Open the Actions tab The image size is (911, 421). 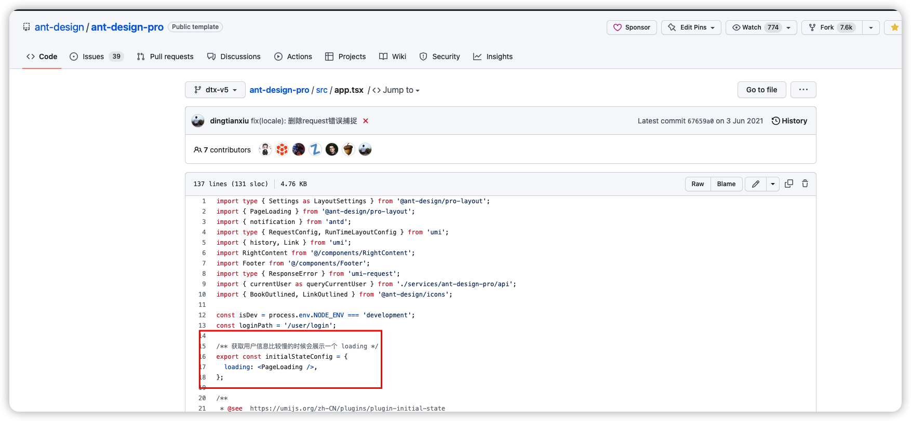click(293, 57)
